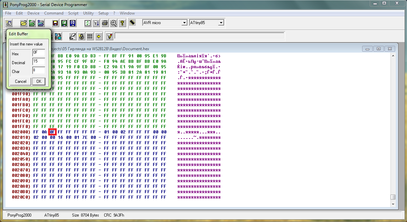This screenshot has height=222, width=407.
Task: Click PonyProg2000 label in status bar
Action: click(19, 215)
